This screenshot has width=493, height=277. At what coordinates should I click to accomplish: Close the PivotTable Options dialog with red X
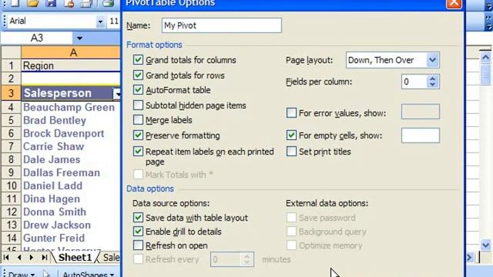454,4
